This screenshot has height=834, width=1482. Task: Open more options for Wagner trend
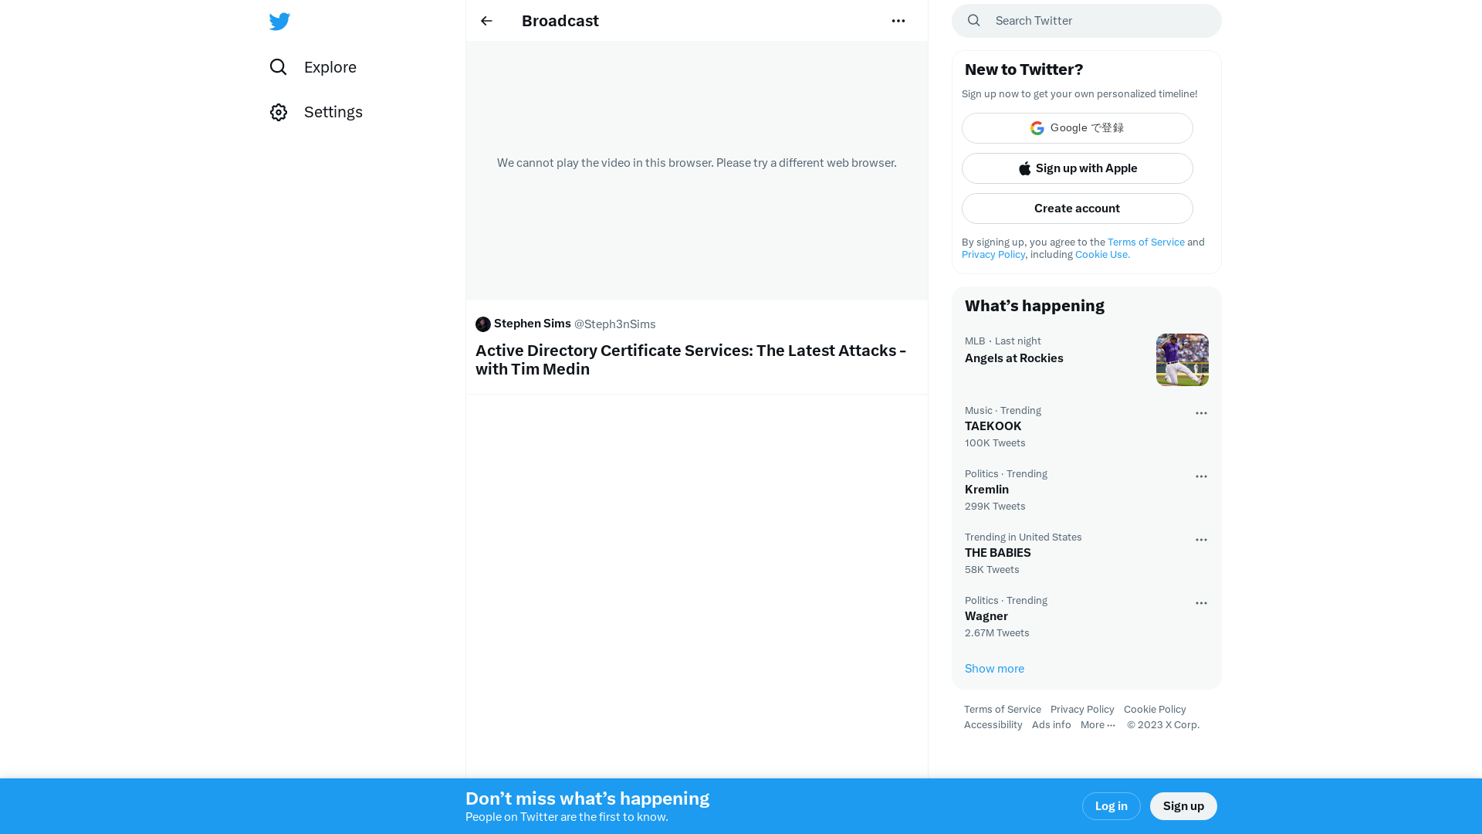pyautogui.click(x=1201, y=603)
